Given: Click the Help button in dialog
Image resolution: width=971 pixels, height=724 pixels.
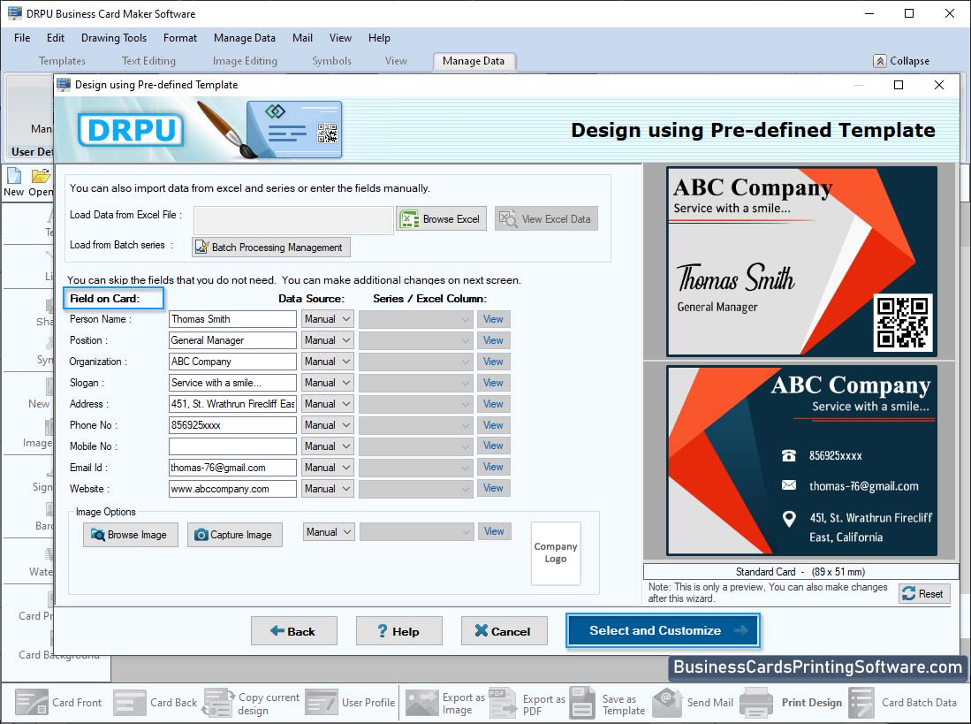Looking at the screenshot, I should point(398,631).
